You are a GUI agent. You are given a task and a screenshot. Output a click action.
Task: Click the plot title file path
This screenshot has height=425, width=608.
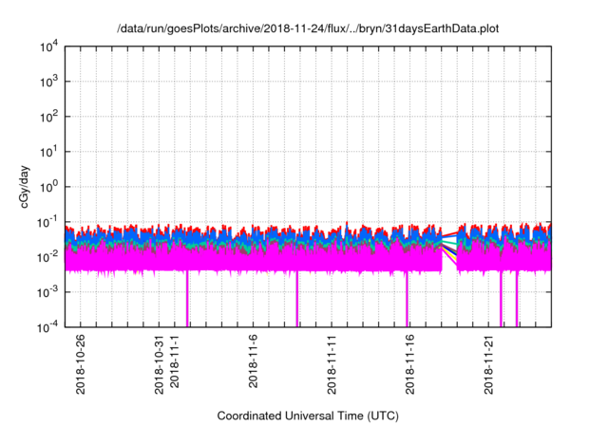coord(308,28)
